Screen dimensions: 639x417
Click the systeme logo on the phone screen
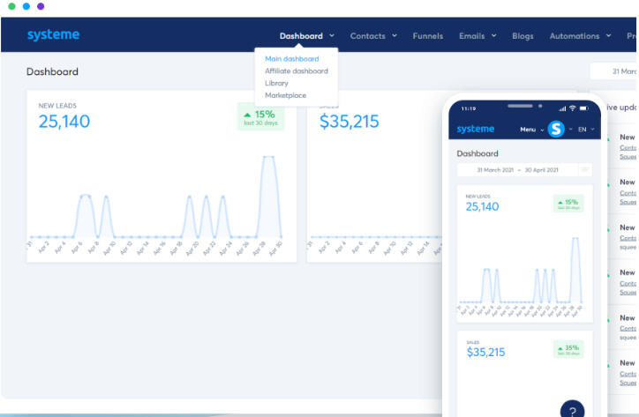coord(476,130)
